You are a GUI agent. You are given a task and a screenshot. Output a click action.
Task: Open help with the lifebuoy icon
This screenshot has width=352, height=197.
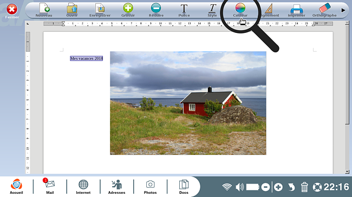[x=317, y=187]
